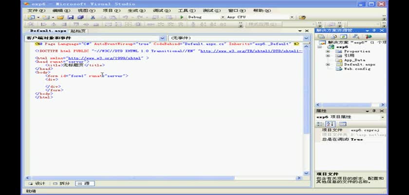This screenshot has height=195, width=409.
Task: Switch to Split view at editor bottom
Action: point(61,183)
